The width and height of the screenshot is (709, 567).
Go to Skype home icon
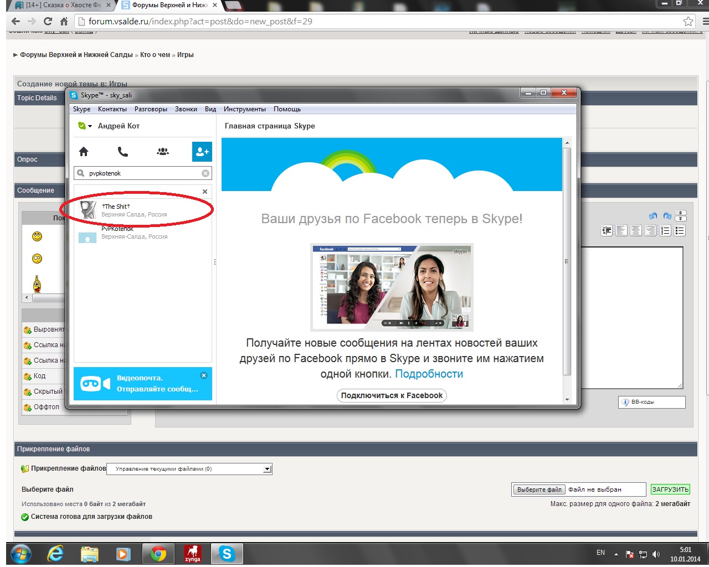coord(84,152)
